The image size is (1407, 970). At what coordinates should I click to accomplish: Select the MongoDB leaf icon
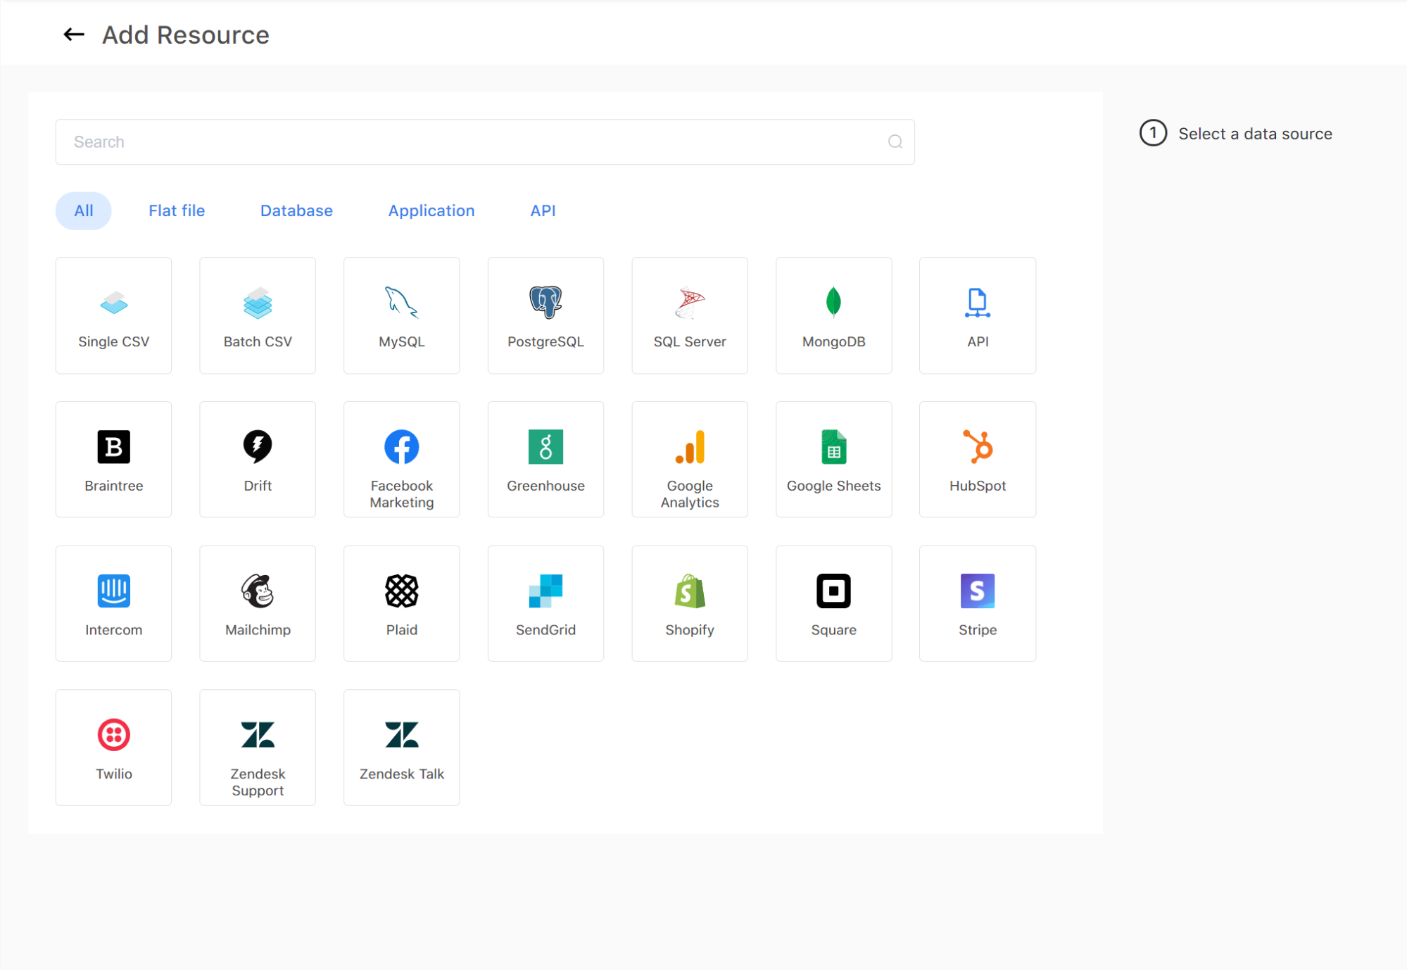point(833,303)
